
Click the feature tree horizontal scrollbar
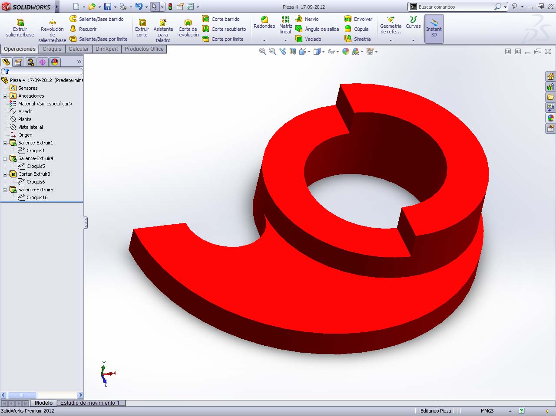tap(42, 395)
